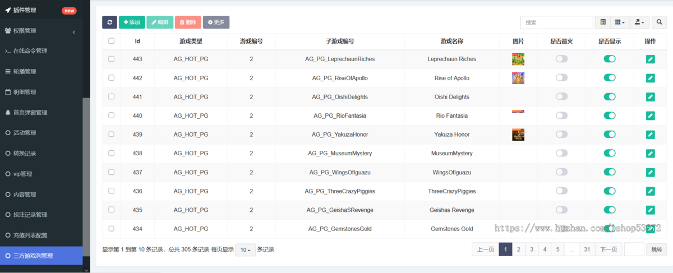This screenshot has width=673, height=273.
Task: Go to page 3
Action: 532,249
